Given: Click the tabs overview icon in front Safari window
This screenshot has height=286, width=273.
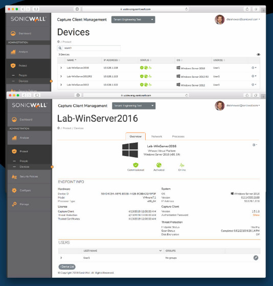Looking at the screenshot, I should pos(256,95).
